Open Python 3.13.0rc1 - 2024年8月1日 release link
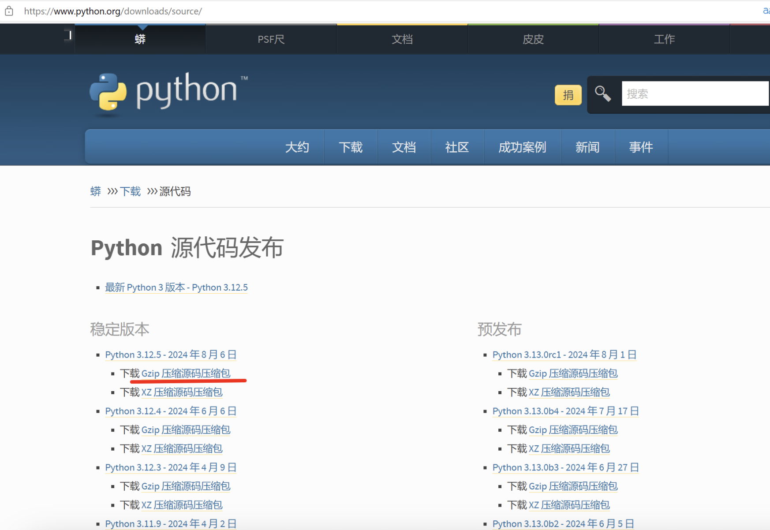This screenshot has width=770, height=530. pyautogui.click(x=564, y=355)
